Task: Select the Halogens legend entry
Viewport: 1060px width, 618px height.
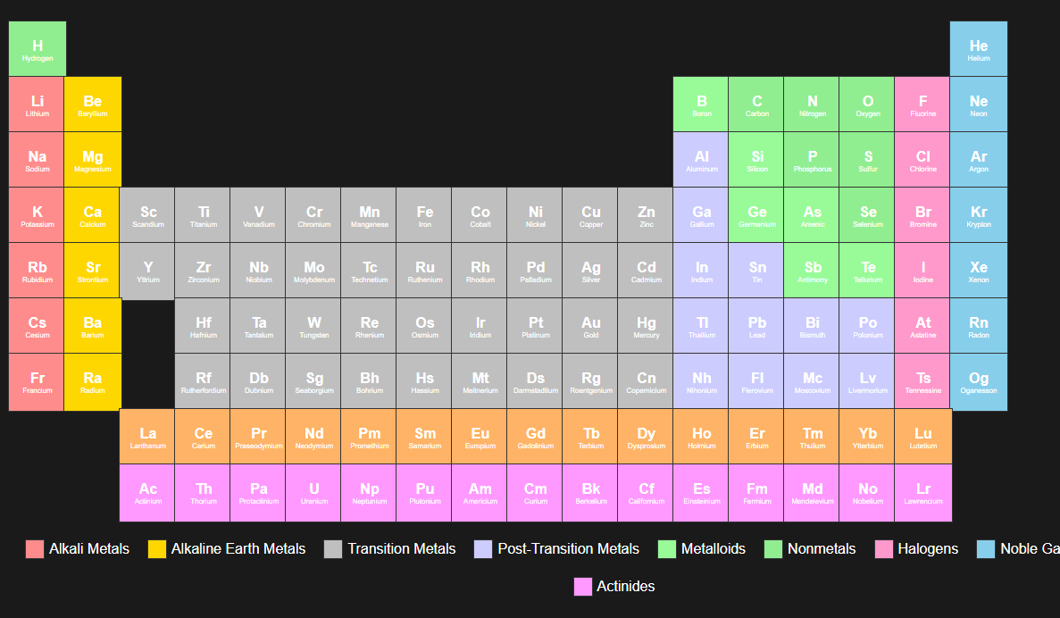Action: [x=917, y=549]
